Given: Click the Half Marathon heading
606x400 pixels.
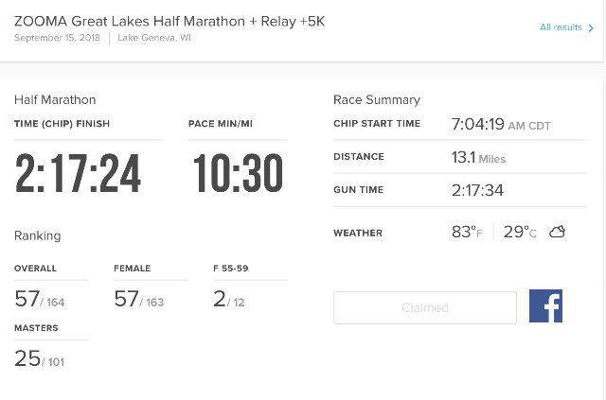Looking at the screenshot, I should [55, 100].
